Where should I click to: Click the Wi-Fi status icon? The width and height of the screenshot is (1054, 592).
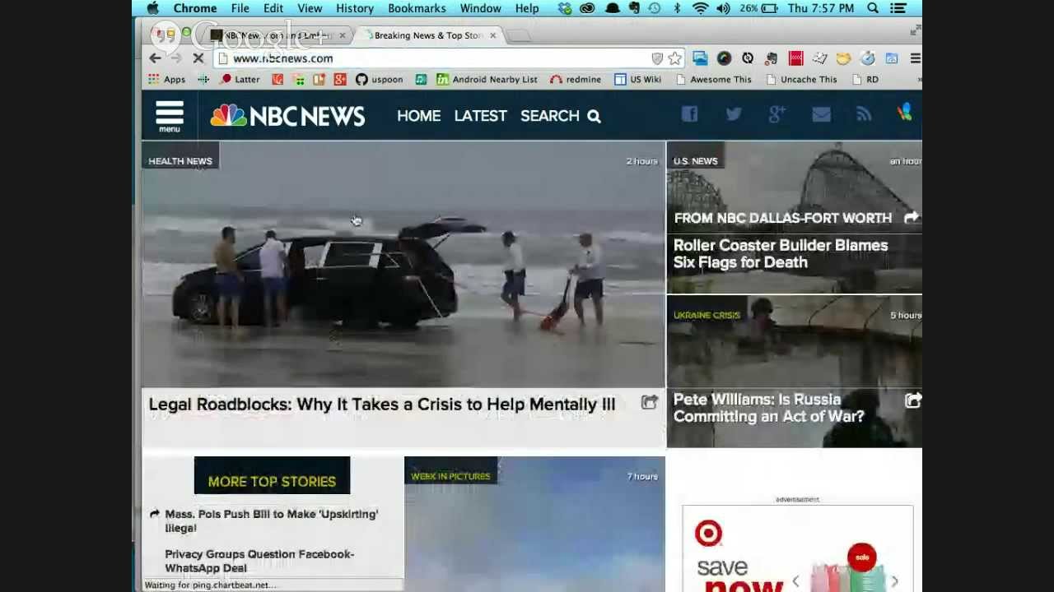coord(701,8)
